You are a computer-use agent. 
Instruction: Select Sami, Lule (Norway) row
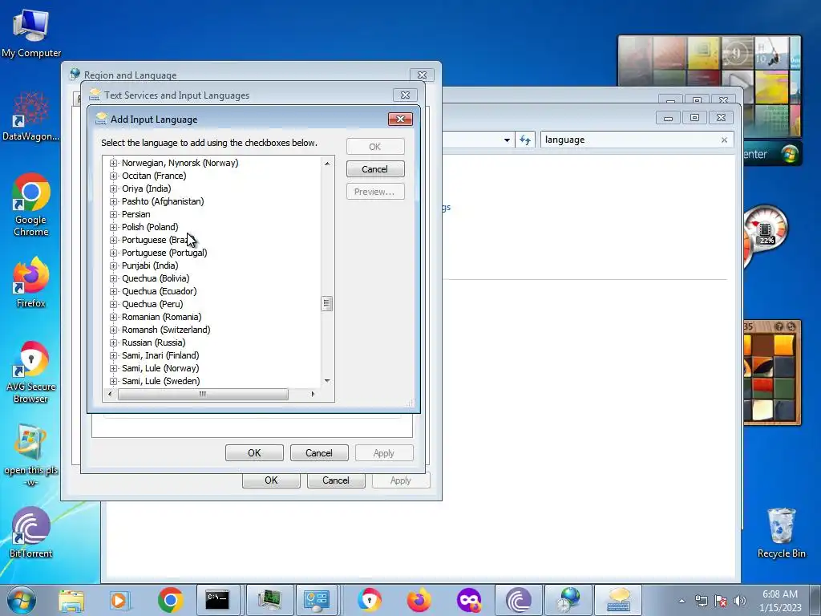160,368
